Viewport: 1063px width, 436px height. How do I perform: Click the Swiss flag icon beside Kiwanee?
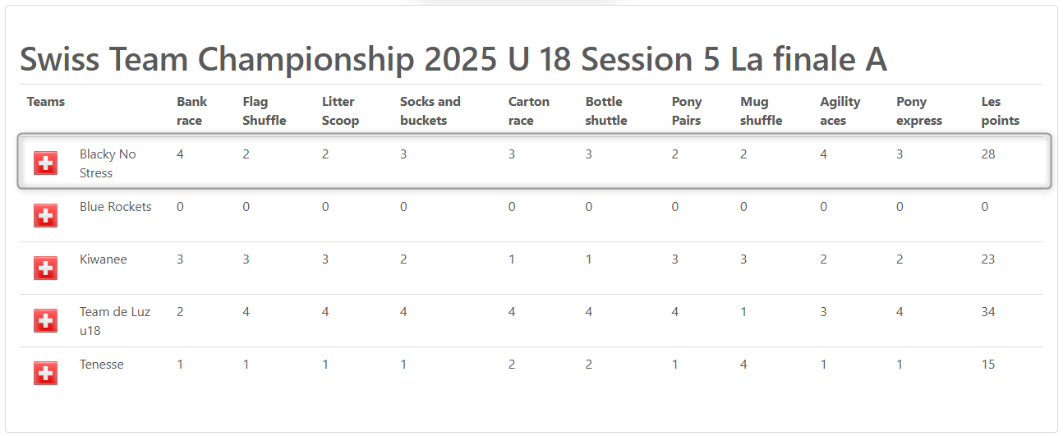(x=46, y=268)
